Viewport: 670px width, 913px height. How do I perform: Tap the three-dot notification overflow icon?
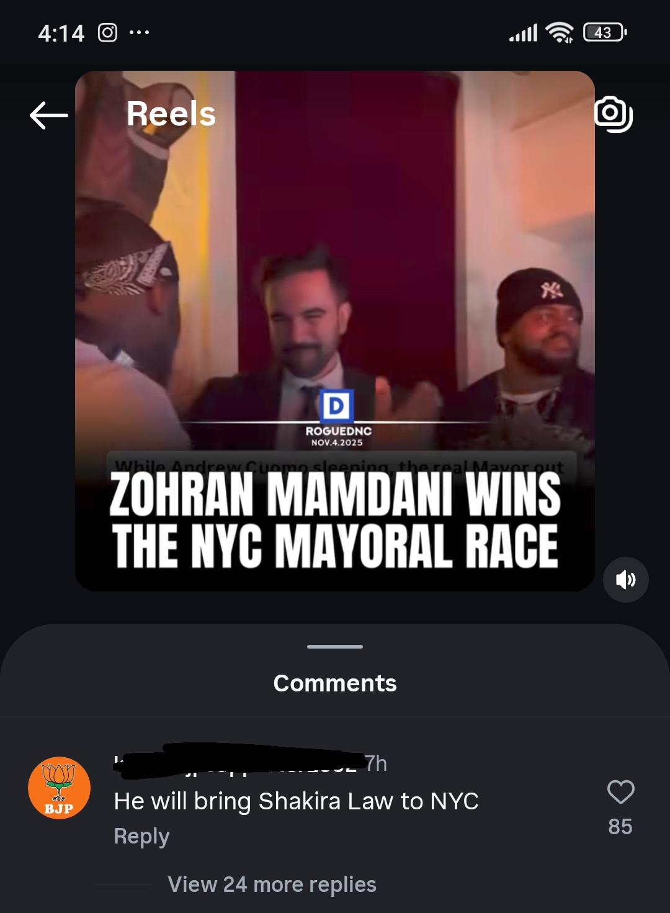139,32
